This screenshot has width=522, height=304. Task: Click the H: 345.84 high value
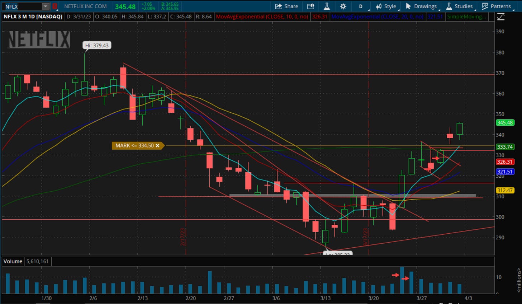pyautogui.click(x=133, y=17)
